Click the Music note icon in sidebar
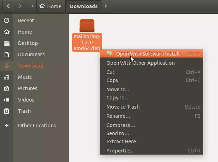The image size is (218, 162). (x=7, y=77)
